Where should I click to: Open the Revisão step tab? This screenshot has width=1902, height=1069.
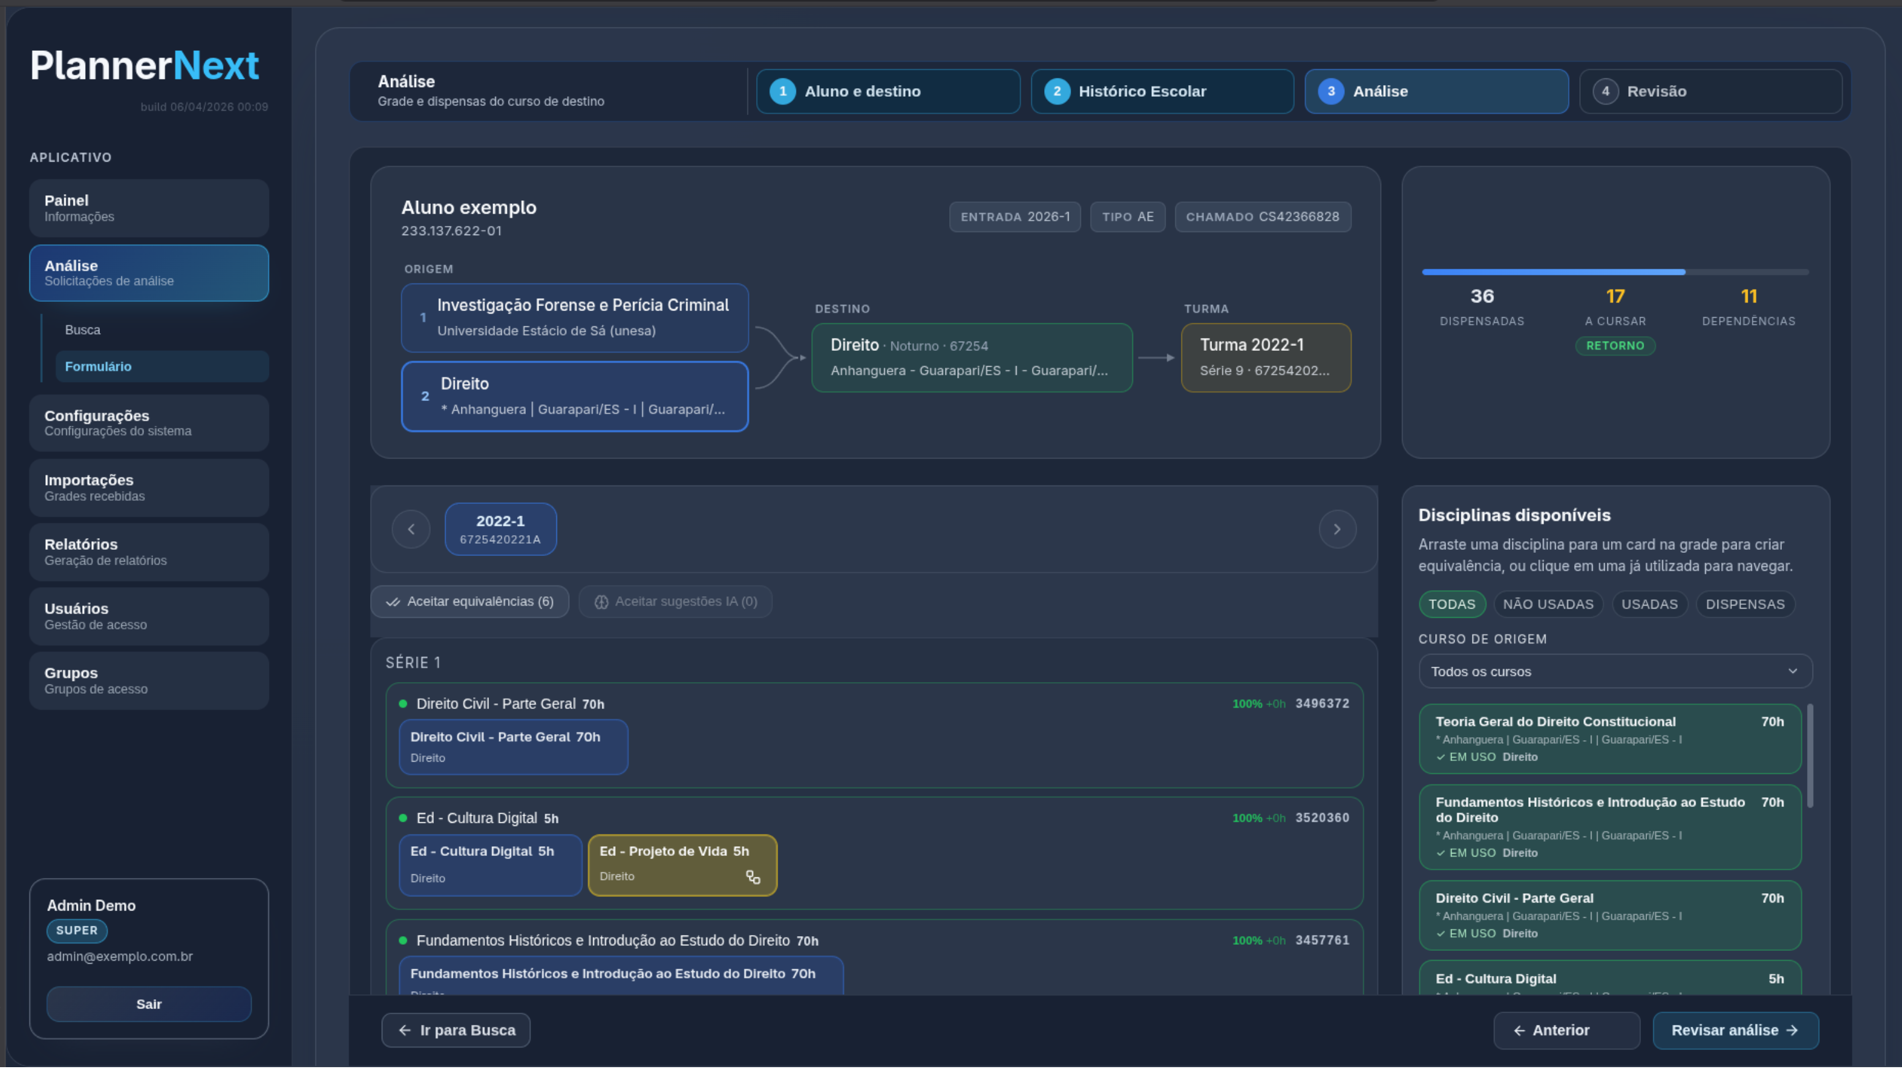point(1710,91)
